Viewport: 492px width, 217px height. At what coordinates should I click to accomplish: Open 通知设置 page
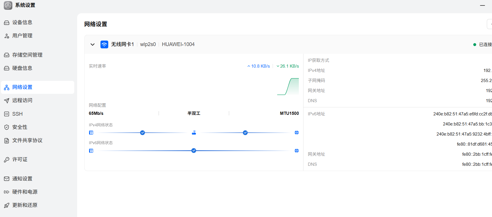point(38,179)
